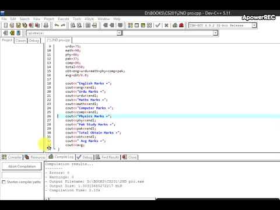Open the AStyle menu
The height and width of the screenshot is (210, 280).
(x=89, y=19)
